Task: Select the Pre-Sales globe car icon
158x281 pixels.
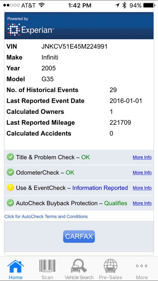Action: pyautogui.click(x=111, y=266)
